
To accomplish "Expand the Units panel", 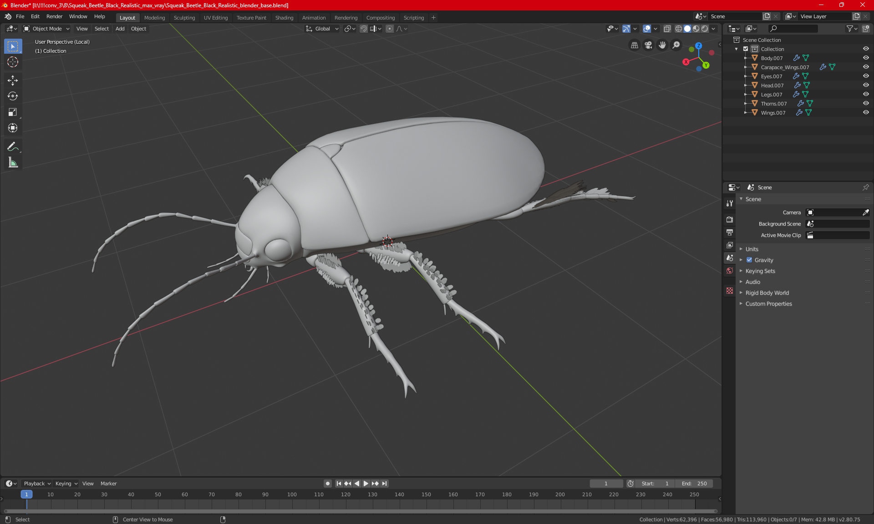I will click(x=752, y=249).
